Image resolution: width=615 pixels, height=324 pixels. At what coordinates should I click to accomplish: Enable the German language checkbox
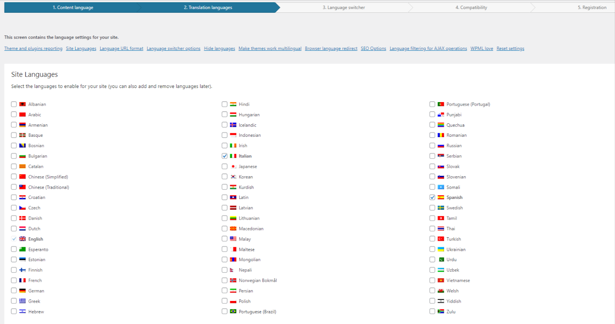coord(14,291)
